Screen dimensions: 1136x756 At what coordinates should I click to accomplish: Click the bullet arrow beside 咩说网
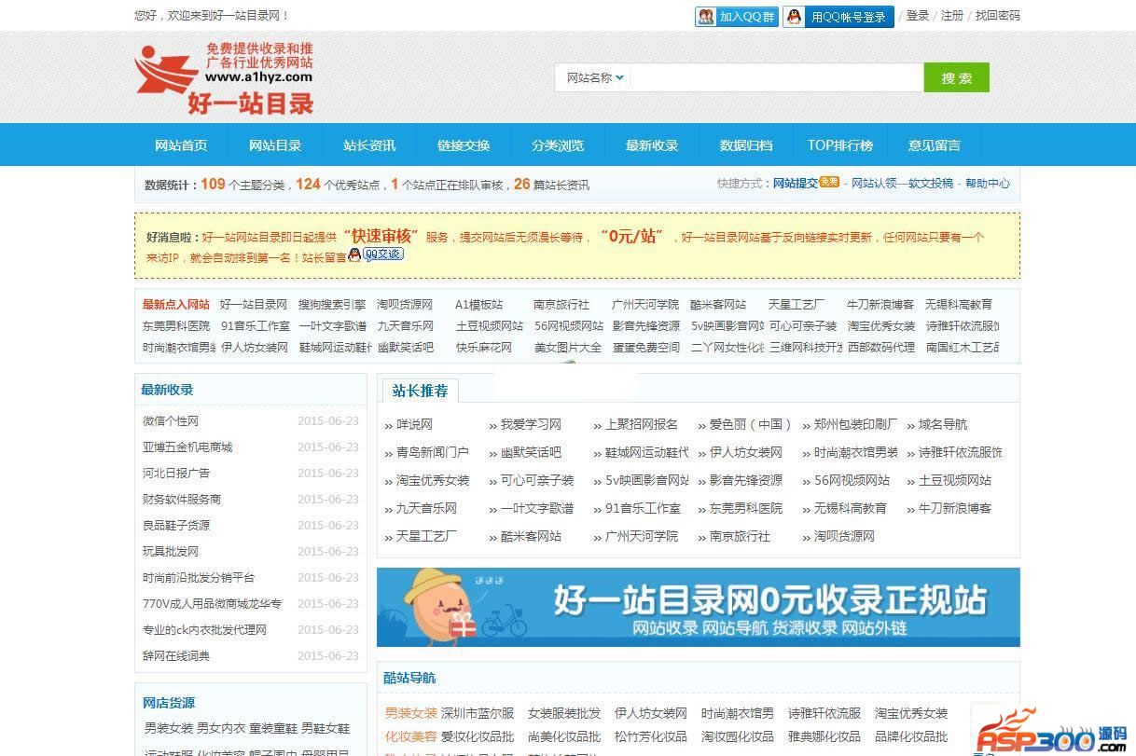pos(389,426)
